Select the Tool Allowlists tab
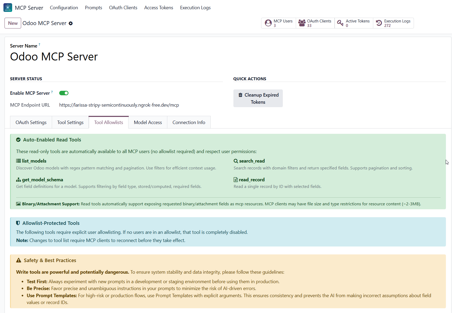The width and height of the screenshot is (452, 313). click(x=109, y=122)
